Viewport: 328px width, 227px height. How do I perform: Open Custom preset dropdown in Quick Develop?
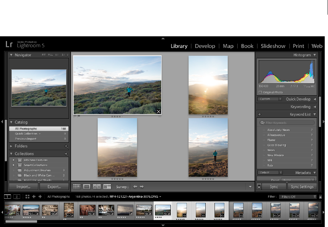(270, 99)
